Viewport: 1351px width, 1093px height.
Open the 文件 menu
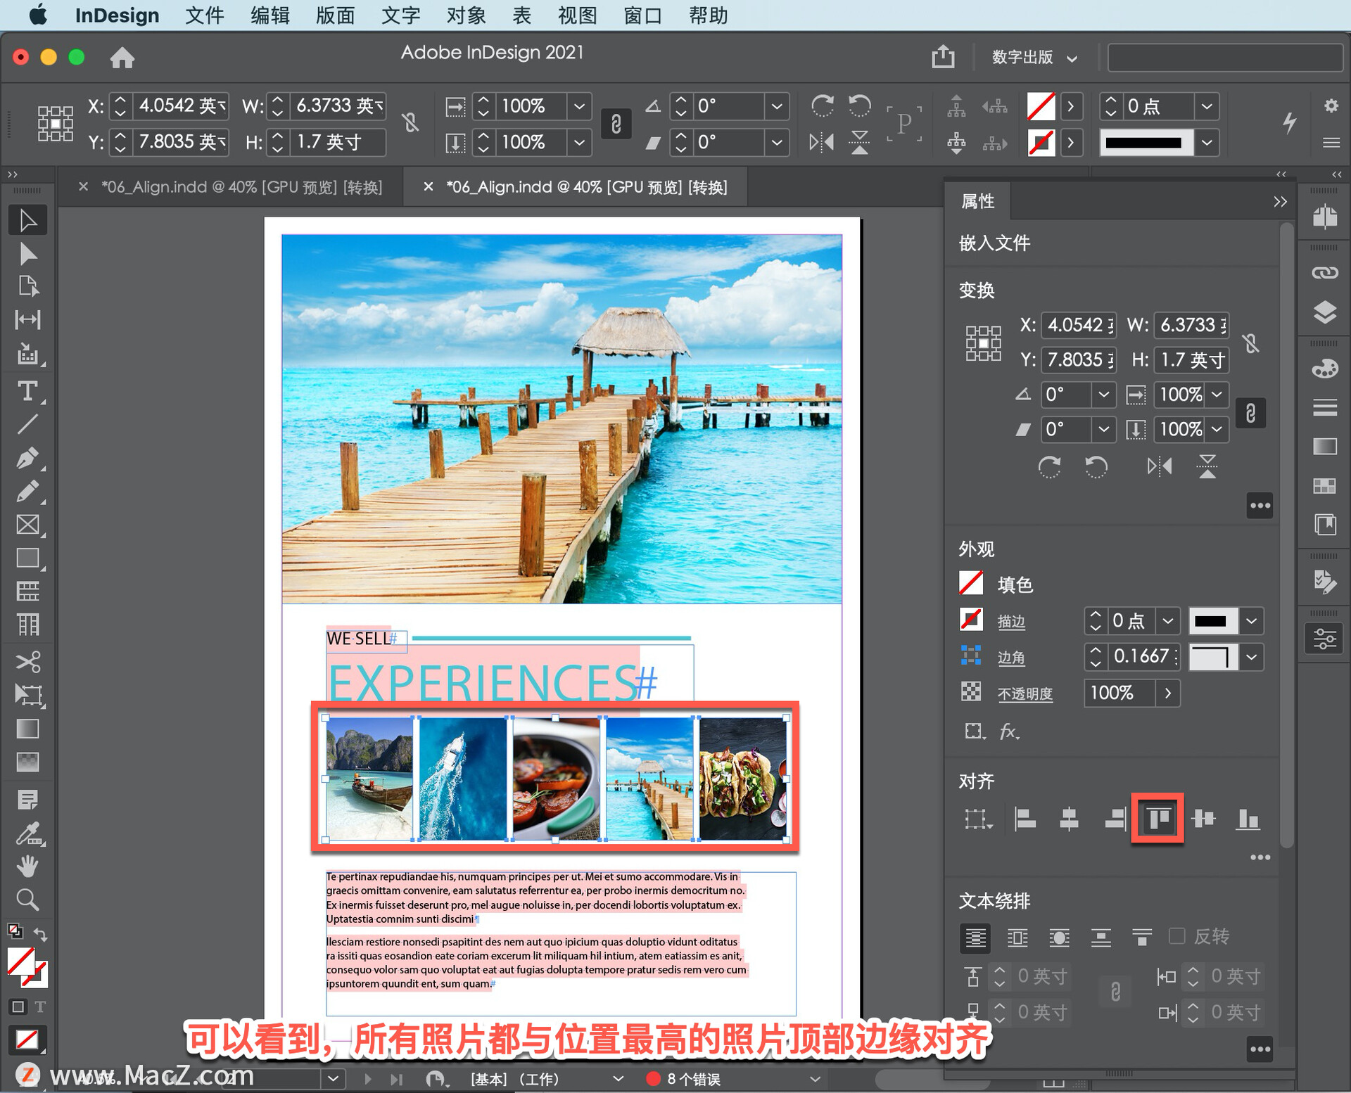click(x=205, y=15)
